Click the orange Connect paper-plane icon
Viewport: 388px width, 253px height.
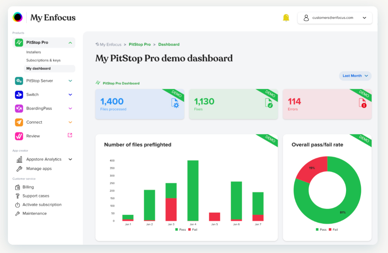click(x=19, y=122)
